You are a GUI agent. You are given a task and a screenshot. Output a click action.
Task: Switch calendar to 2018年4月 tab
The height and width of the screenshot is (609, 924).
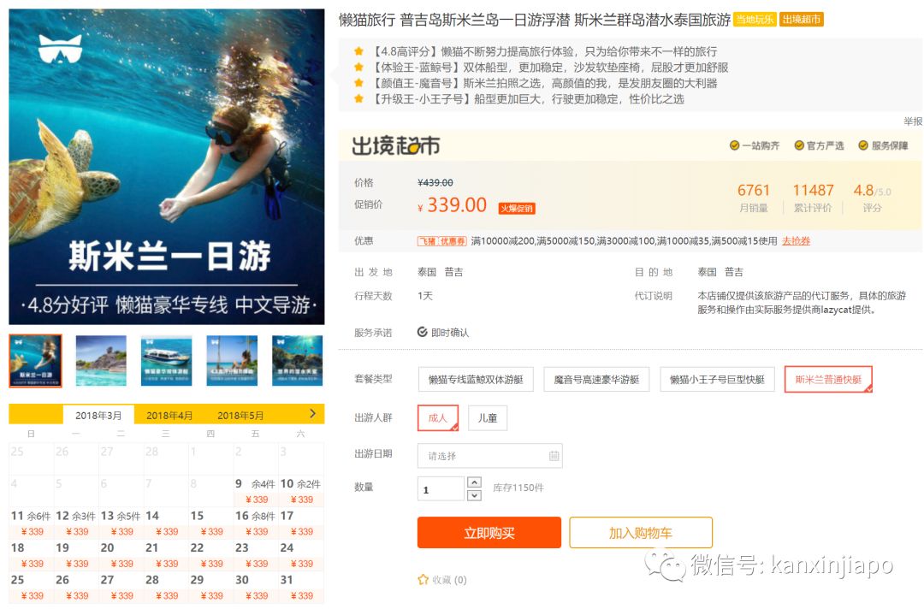(169, 416)
